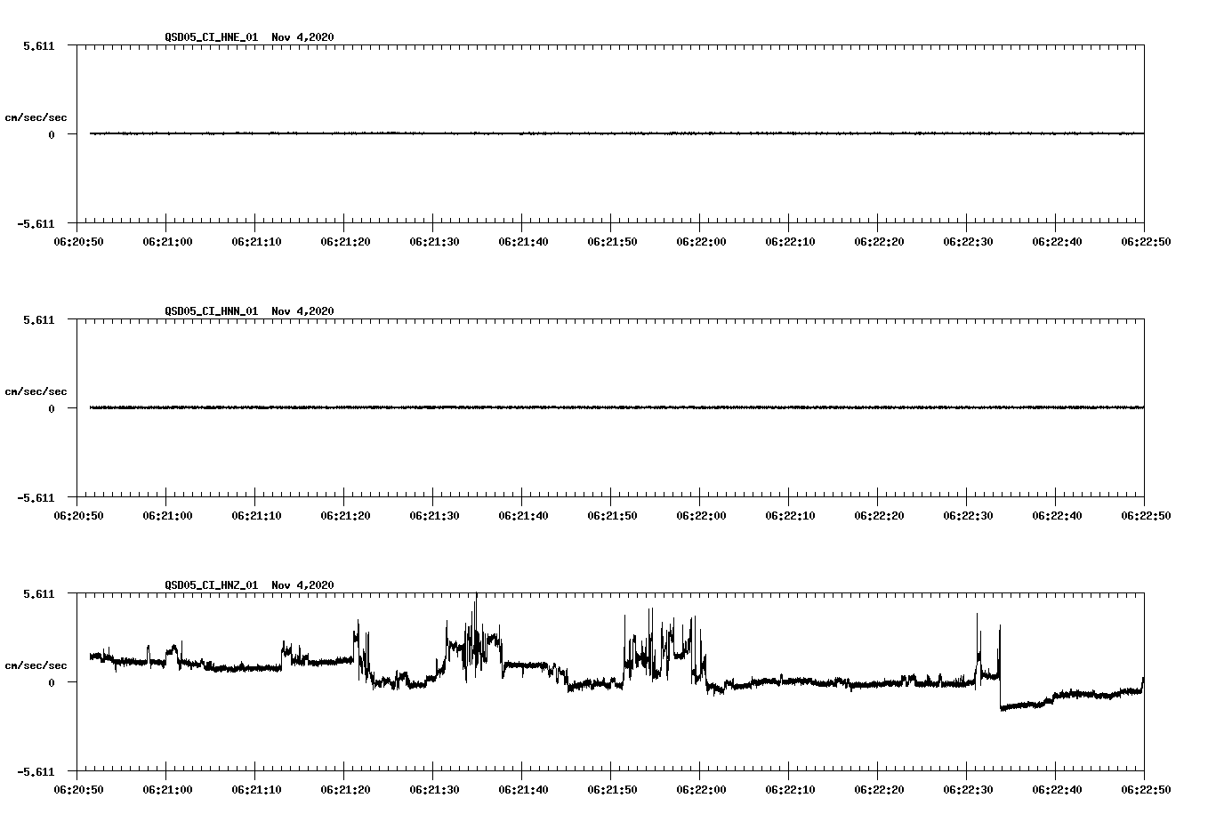The image size is (1208, 822).
Task: Click the zero baseline label on HNN plot
Action: pos(50,407)
